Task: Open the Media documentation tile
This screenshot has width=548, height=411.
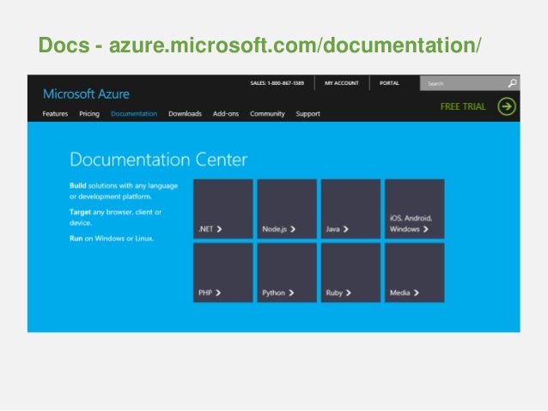Action: (415, 273)
